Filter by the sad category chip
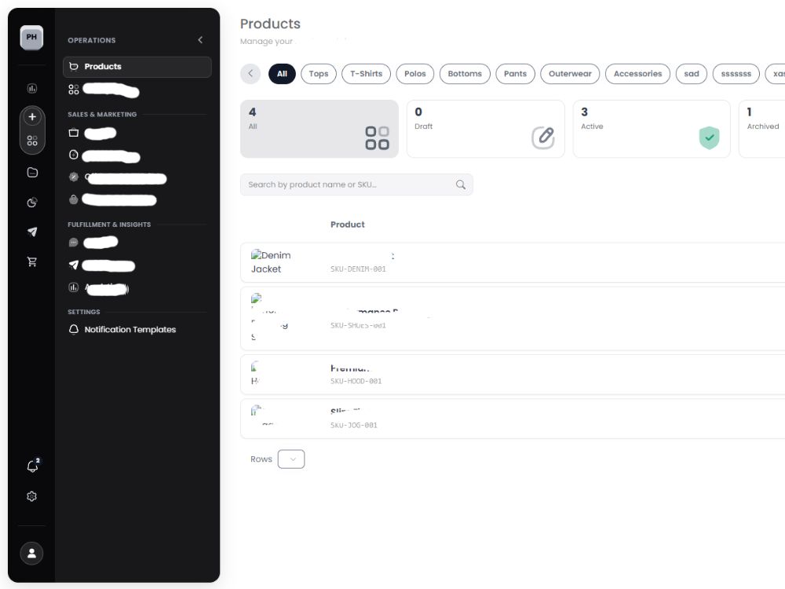 click(692, 74)
